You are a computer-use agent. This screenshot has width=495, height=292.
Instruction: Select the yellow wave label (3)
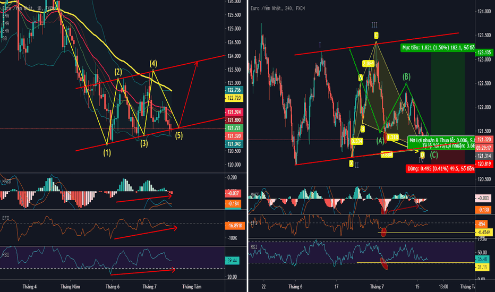(x=144, y=144)
